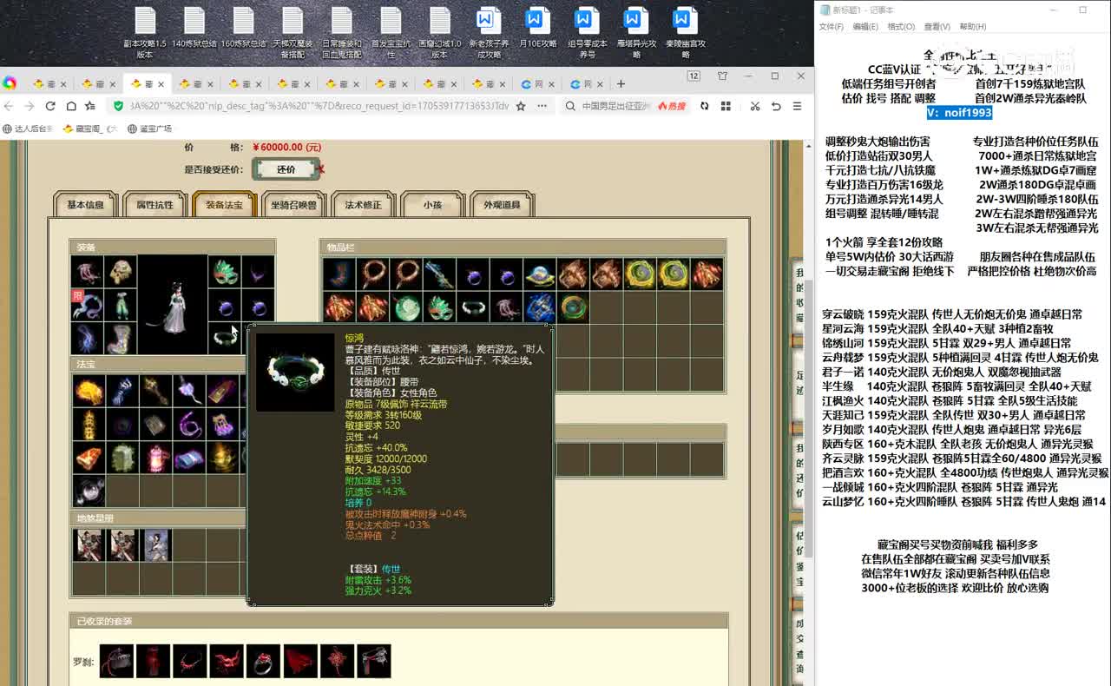Select the green jade disc in inventory
This screenshot has width=1111, height=686.
[406, 307]
